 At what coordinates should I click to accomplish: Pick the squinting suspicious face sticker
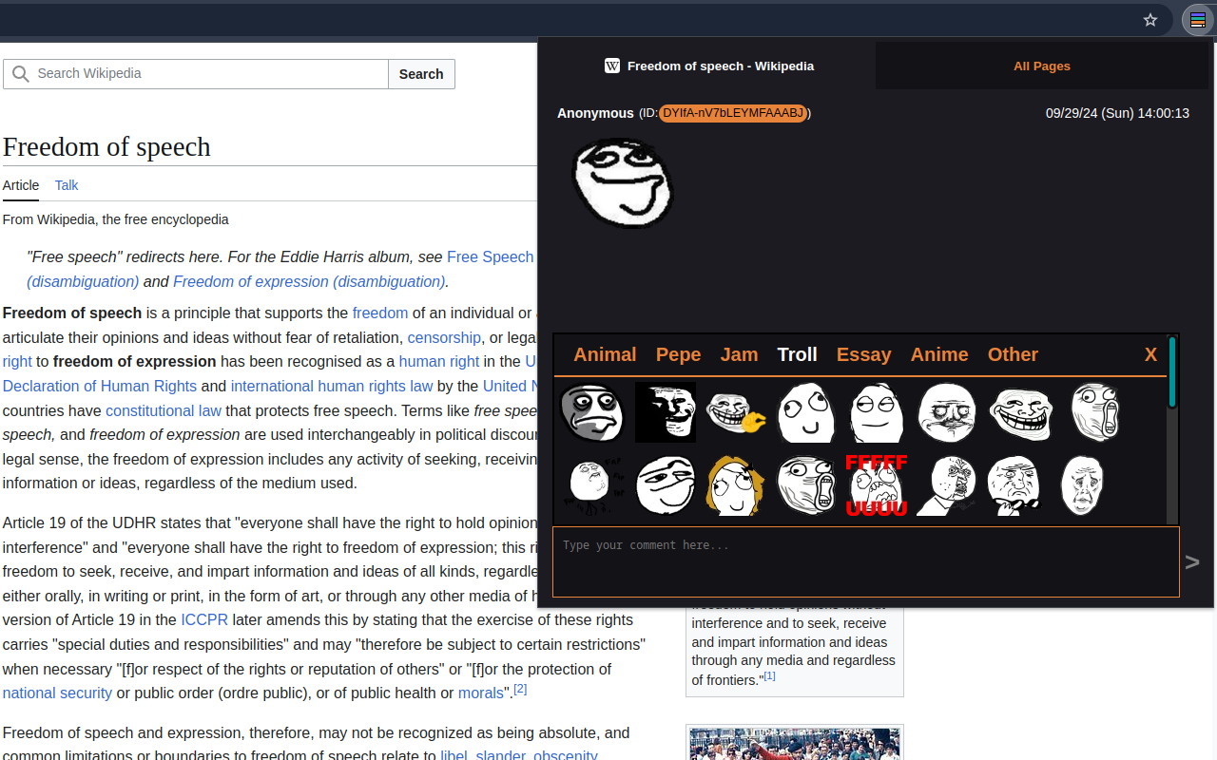(877, 412)
